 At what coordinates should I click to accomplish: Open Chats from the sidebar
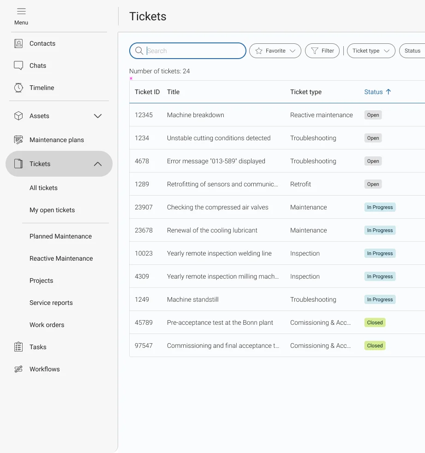[38, 66]
